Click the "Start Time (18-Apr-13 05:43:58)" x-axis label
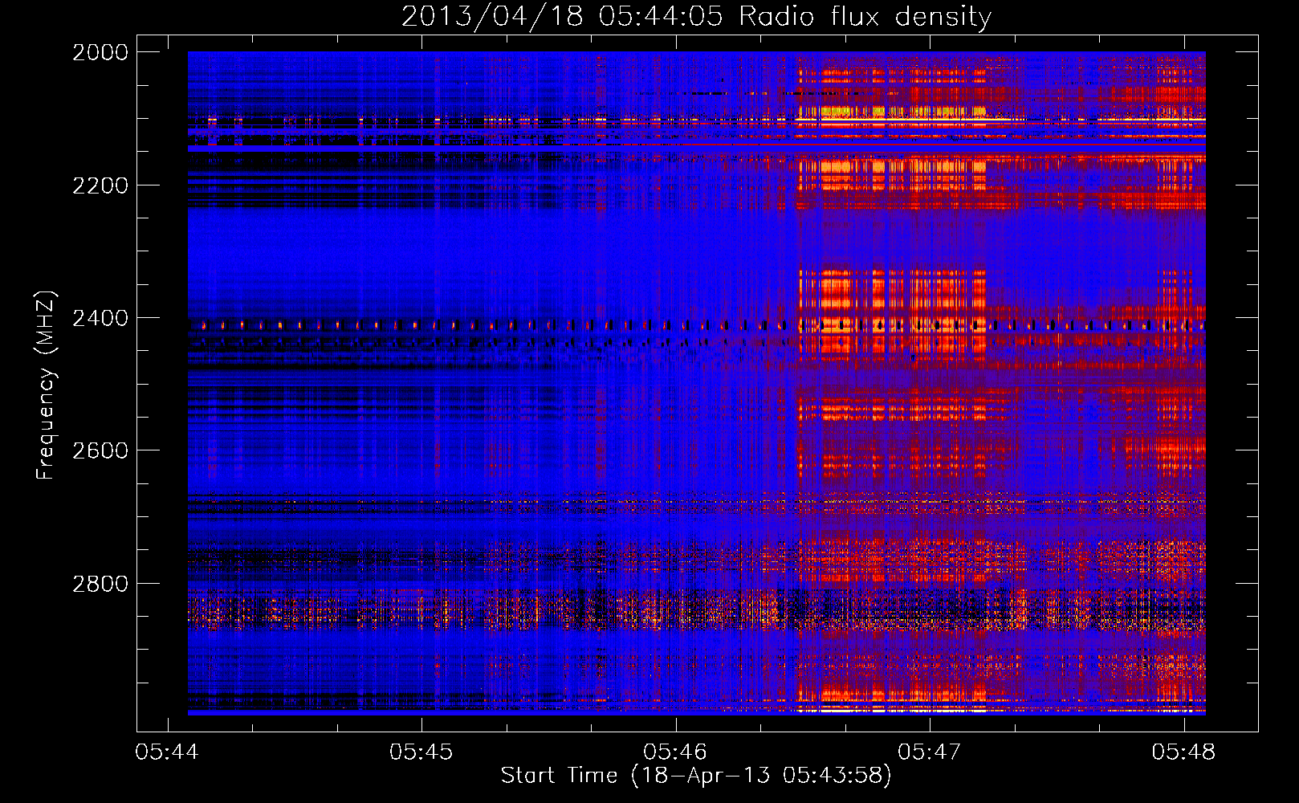Screen dimensions: 1299x803 pos(696,776)
